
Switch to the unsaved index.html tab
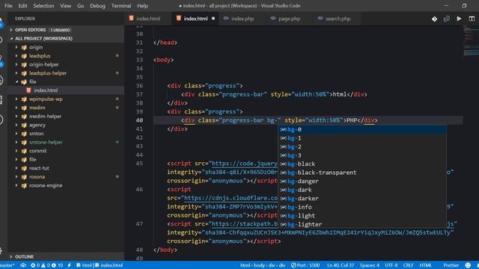[x=195, y=19]
